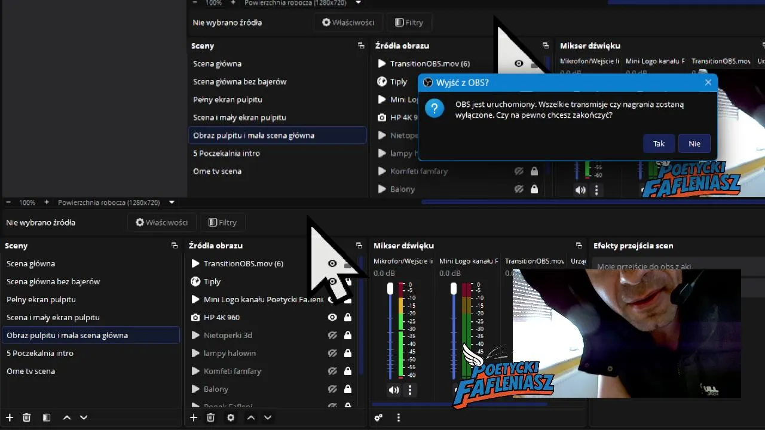765x430 pixels.
Task: Unlock Komfeti famfary source in lower list
Action: [x=348, y=371]
